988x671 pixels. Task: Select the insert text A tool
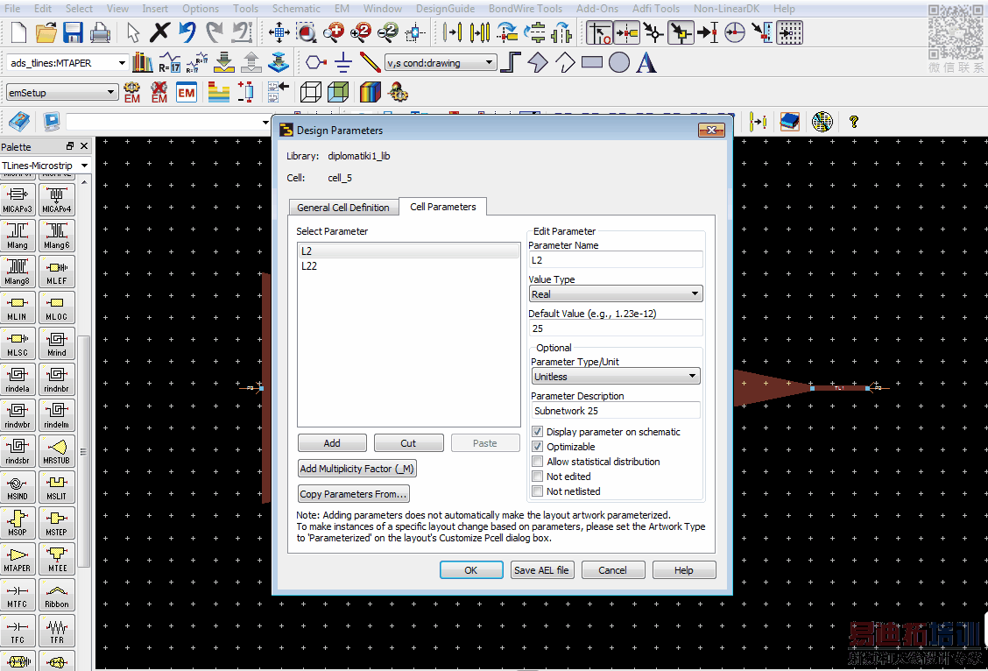click(x=646, y=62)
